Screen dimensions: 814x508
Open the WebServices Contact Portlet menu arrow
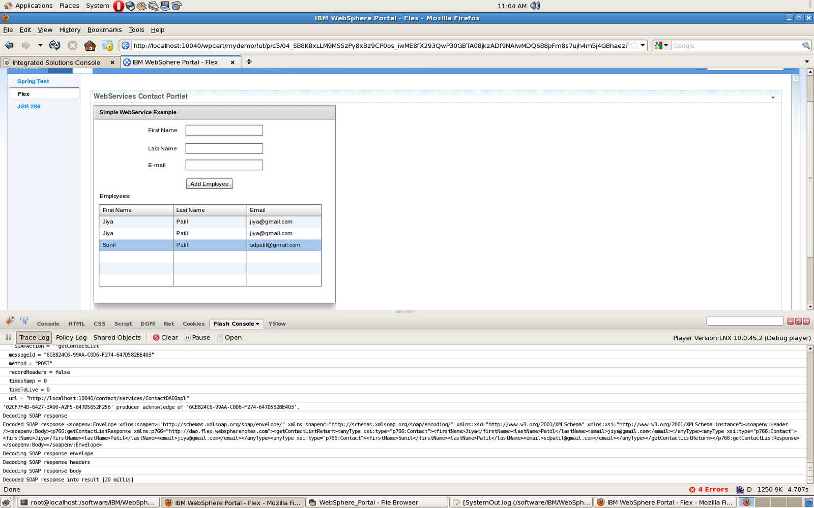point(773,98)
